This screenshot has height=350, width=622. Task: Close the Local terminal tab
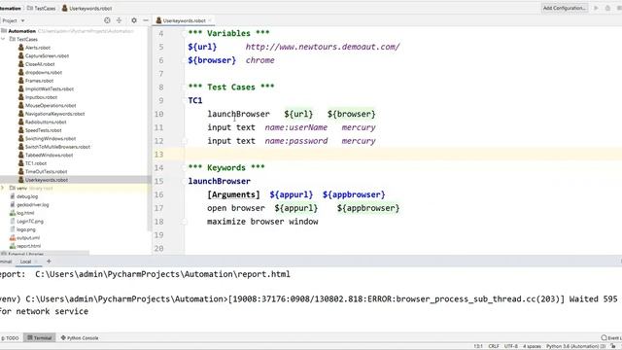36,262
